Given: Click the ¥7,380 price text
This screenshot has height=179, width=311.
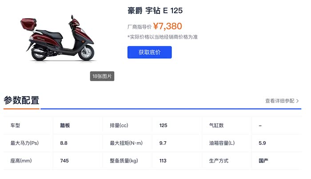Looking at the screenshot, I should (167, 26).
